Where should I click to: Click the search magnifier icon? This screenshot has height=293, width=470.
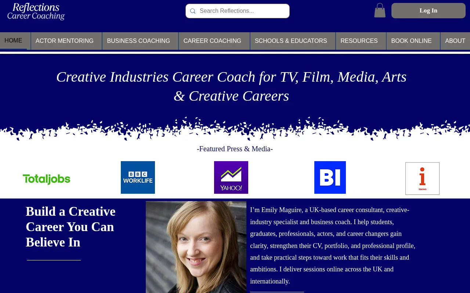pos(193,11)
